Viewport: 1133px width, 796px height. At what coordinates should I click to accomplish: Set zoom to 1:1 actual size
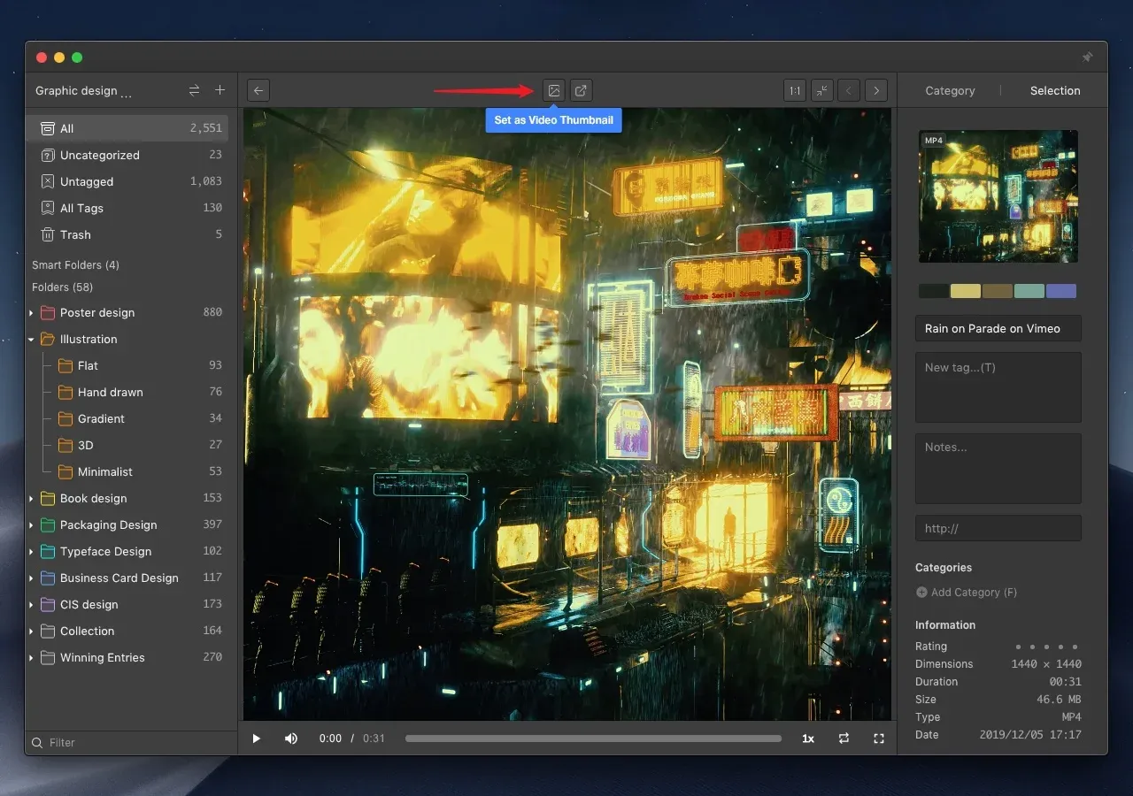coord(795,90)
